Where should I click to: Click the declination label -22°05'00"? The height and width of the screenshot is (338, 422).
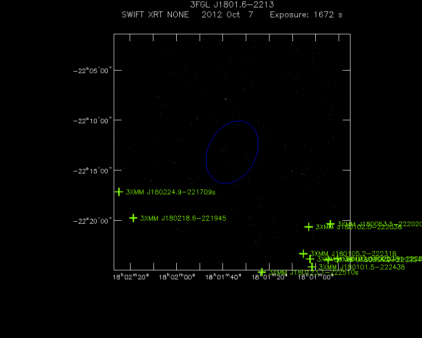coord(92,71)
